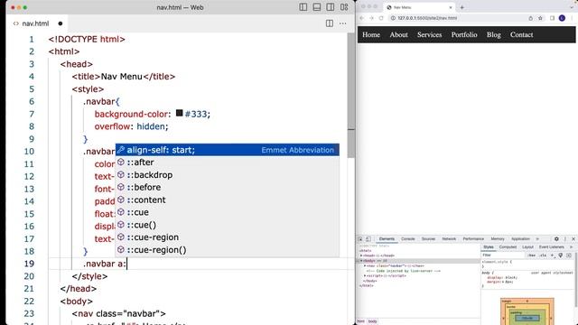578x325 pixels.
Task: Expand the <script> node in Elements tree
Action: (x=365, y=275)
